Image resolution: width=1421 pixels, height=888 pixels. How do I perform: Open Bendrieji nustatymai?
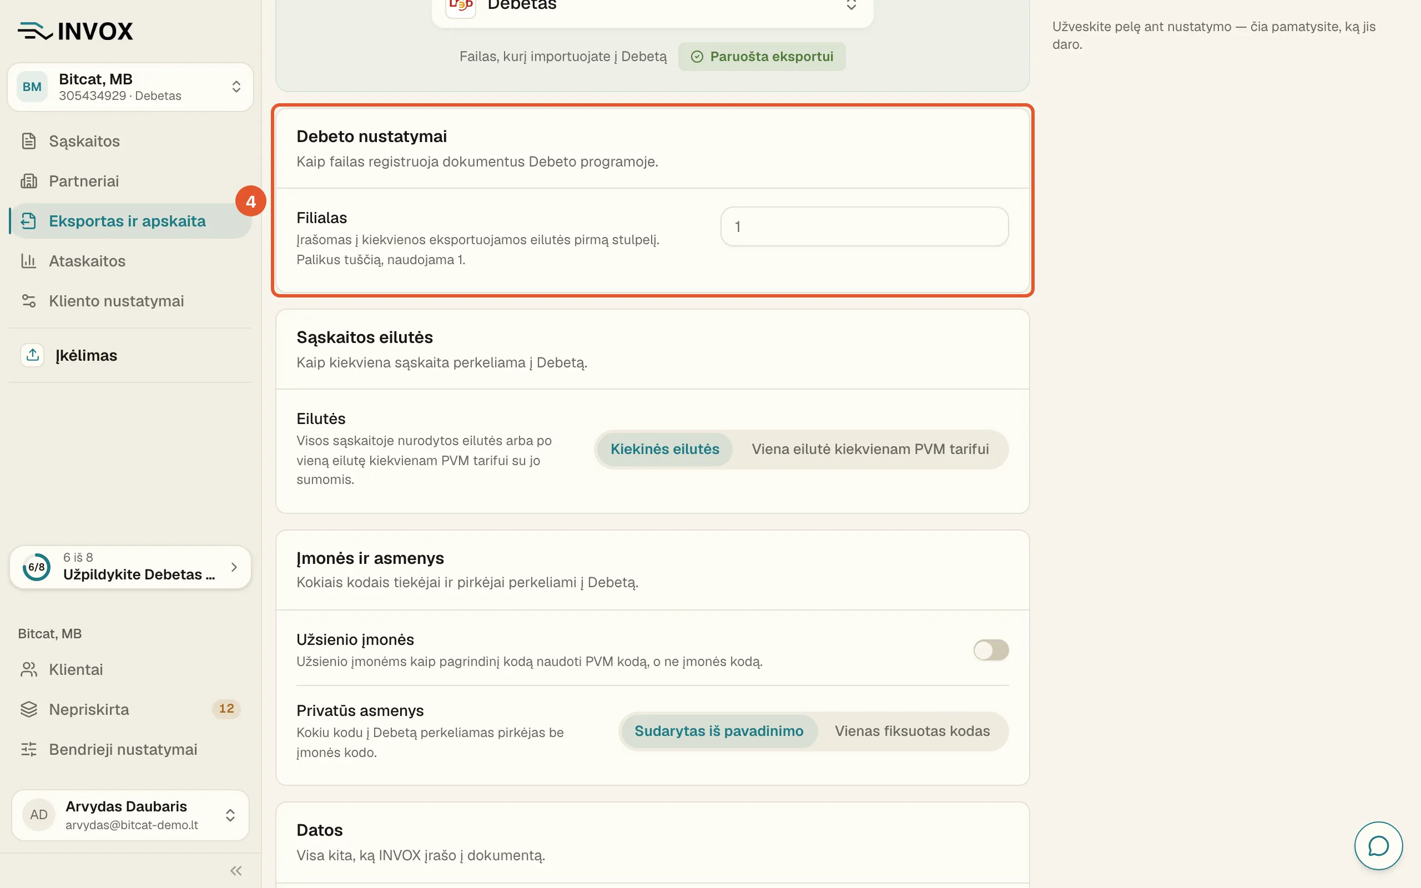130,749
